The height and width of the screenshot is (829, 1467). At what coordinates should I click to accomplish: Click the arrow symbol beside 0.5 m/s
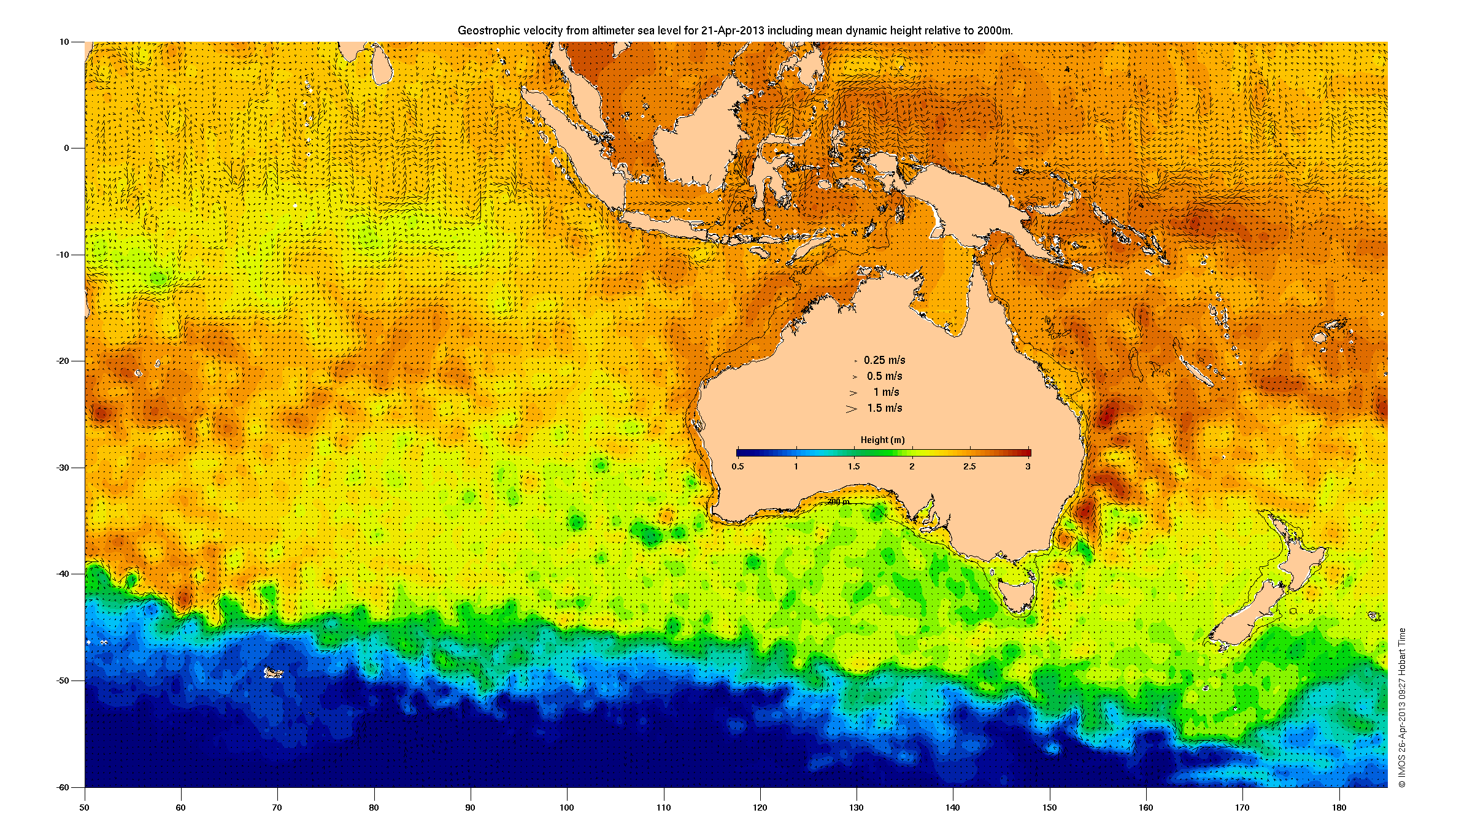[855, 377]
